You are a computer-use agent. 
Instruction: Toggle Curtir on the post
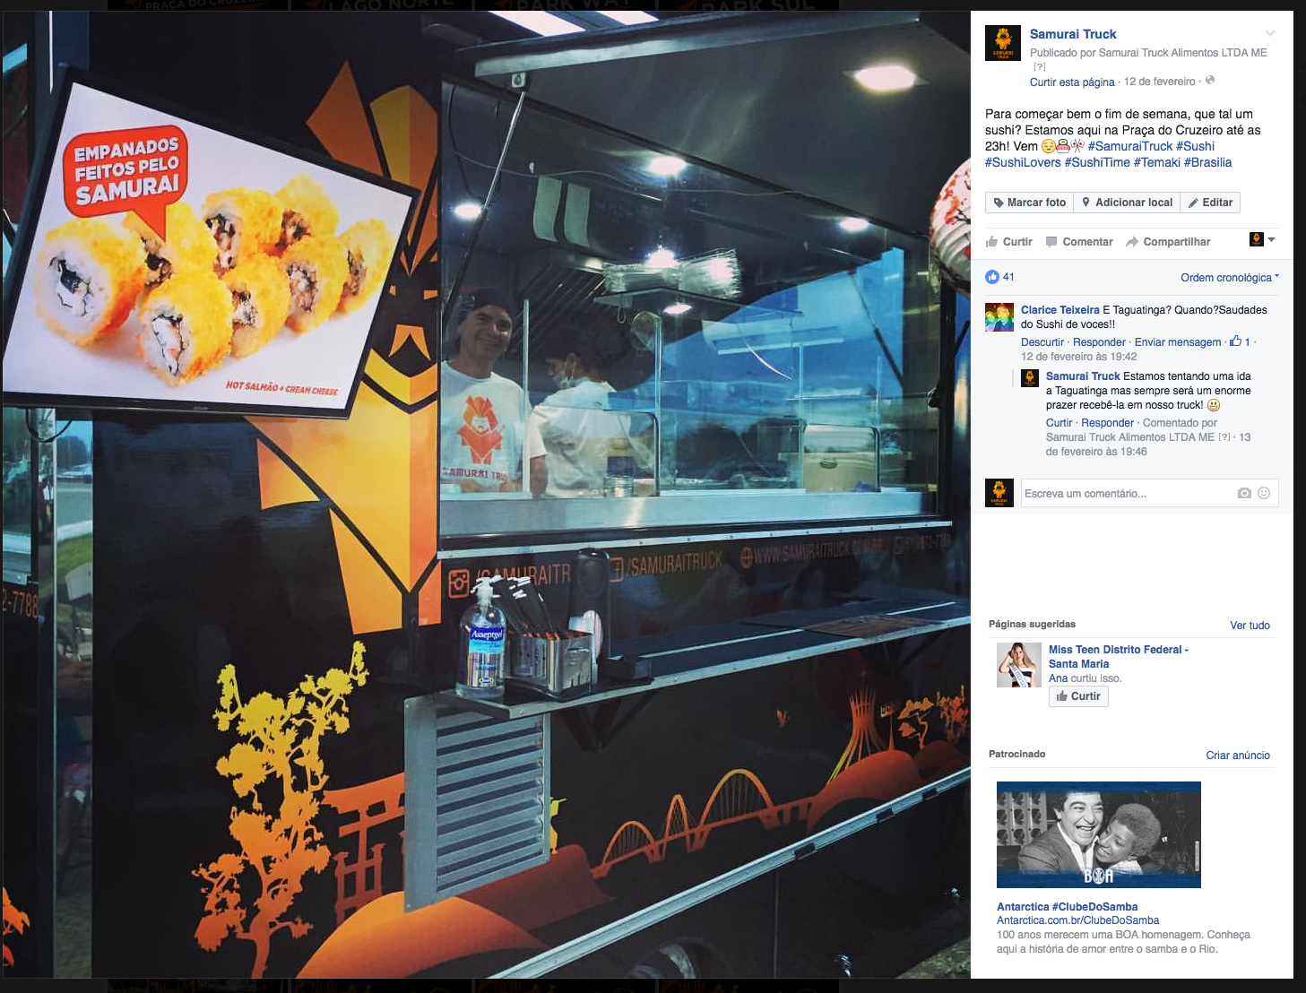point(1009,242)
